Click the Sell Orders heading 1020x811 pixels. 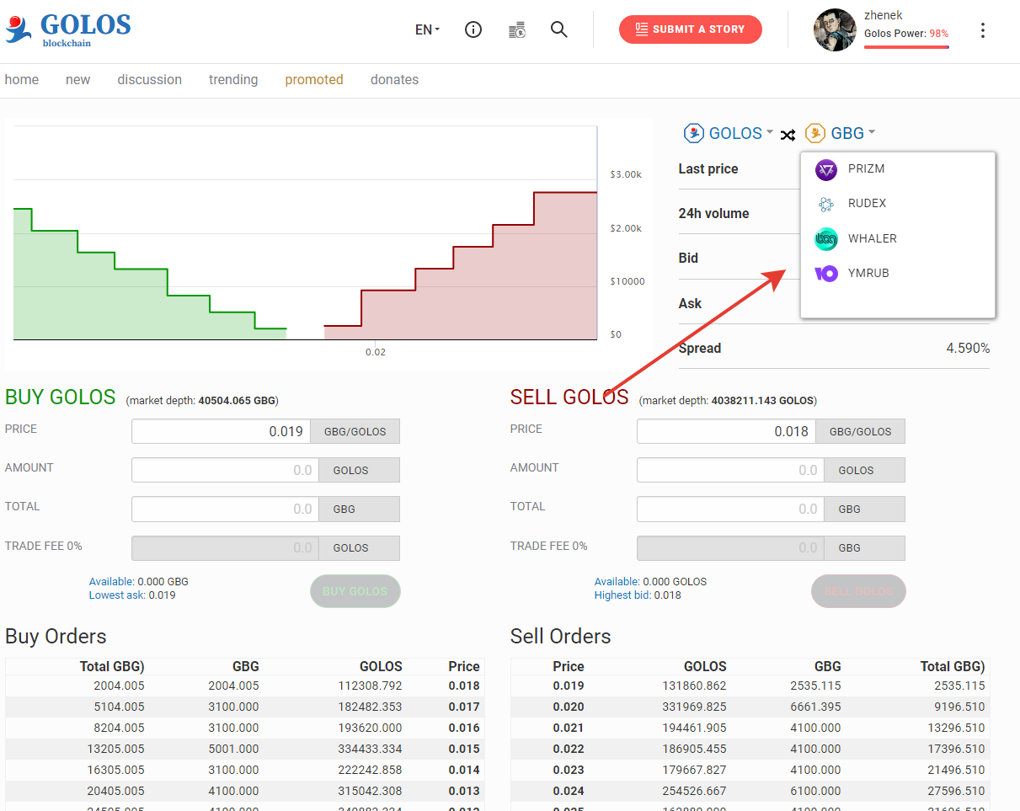[561, 636]
